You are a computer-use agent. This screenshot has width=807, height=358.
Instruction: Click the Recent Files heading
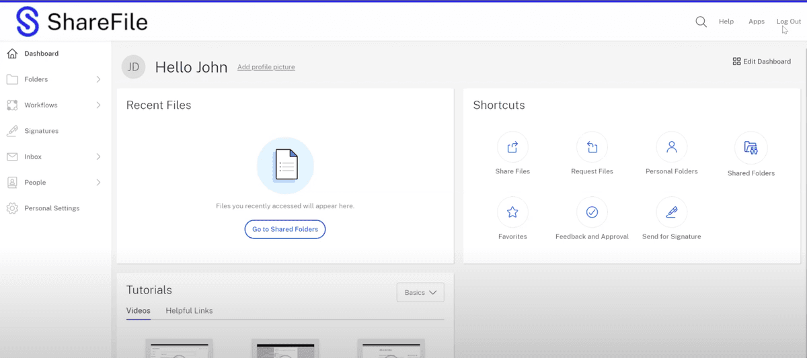(159, 105)
